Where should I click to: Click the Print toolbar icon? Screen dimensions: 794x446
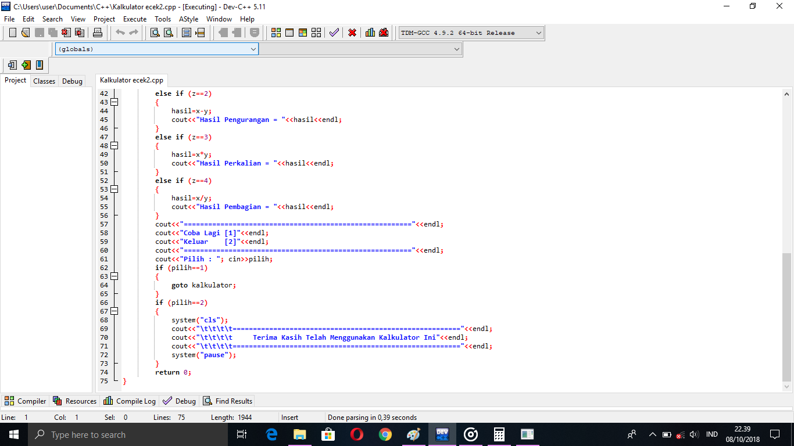tap(98, 33)
